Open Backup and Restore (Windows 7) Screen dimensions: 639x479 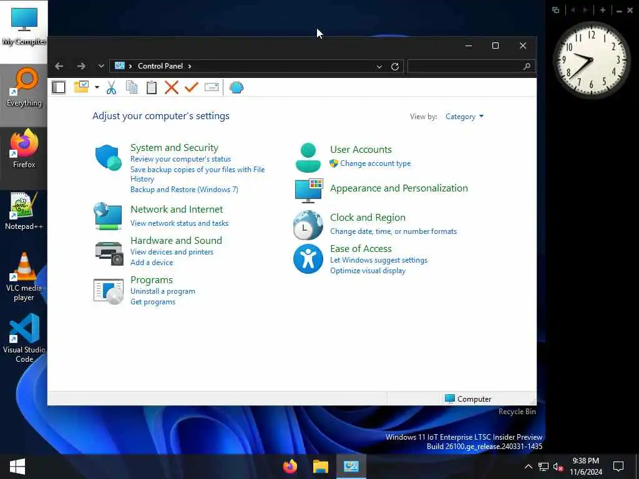coord(184,190)
